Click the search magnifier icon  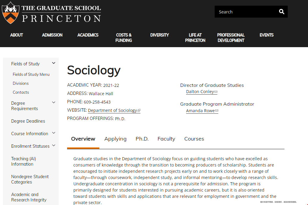point(281,12)
